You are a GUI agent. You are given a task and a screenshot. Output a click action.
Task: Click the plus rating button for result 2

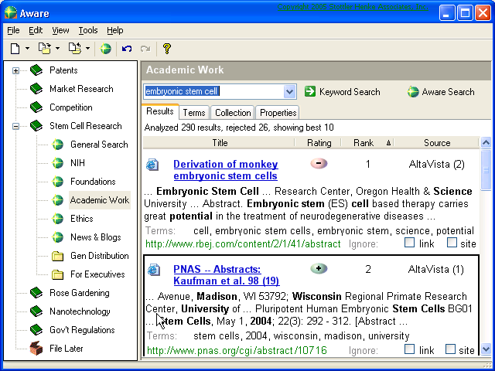pos(319,268)
